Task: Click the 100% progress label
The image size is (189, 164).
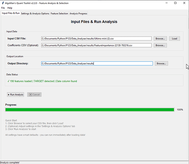Action: point(180,110)
